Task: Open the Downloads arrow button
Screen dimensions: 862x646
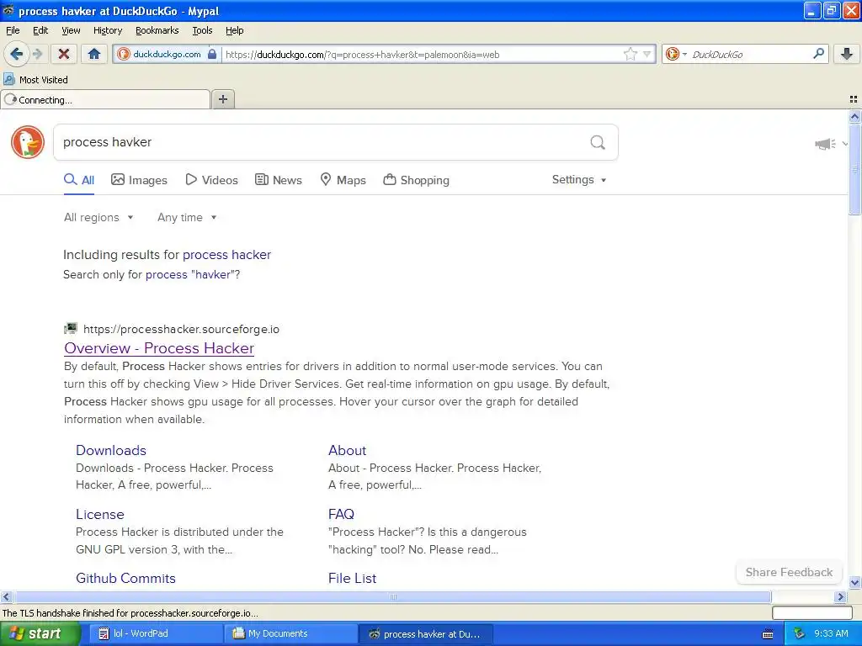Action: coord(847,54)
